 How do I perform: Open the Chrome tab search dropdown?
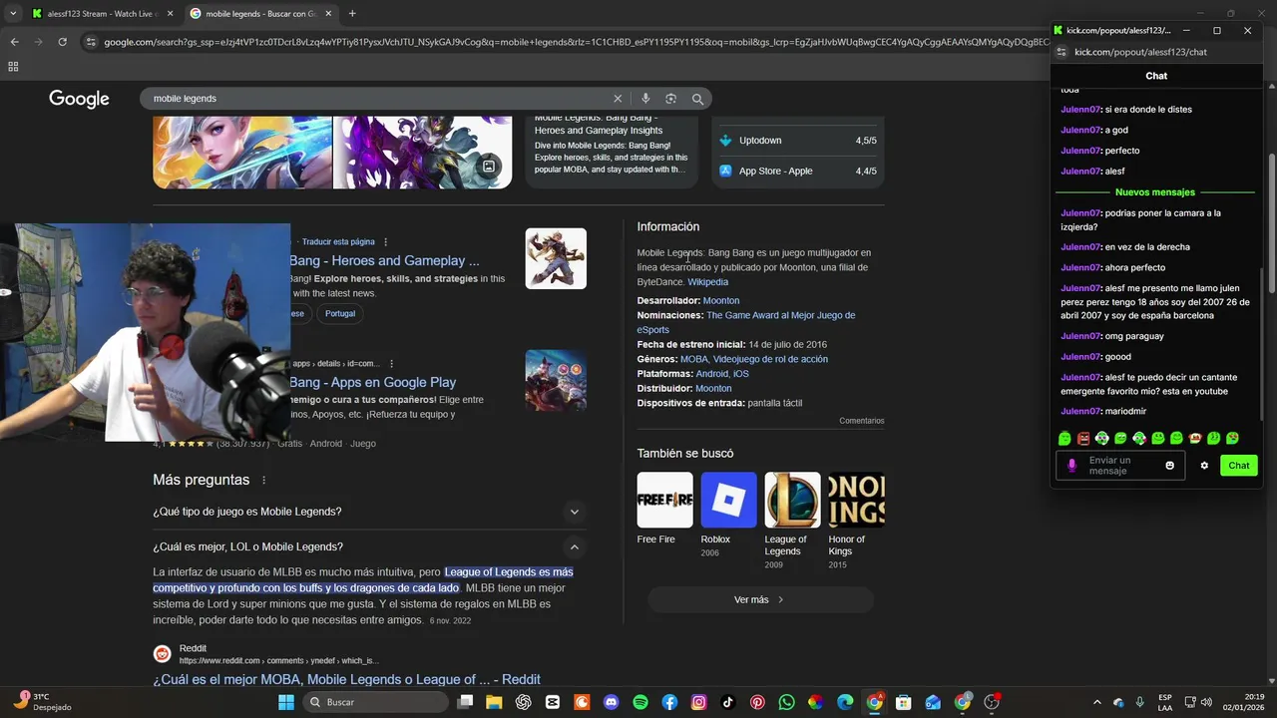tap(13, 13)
